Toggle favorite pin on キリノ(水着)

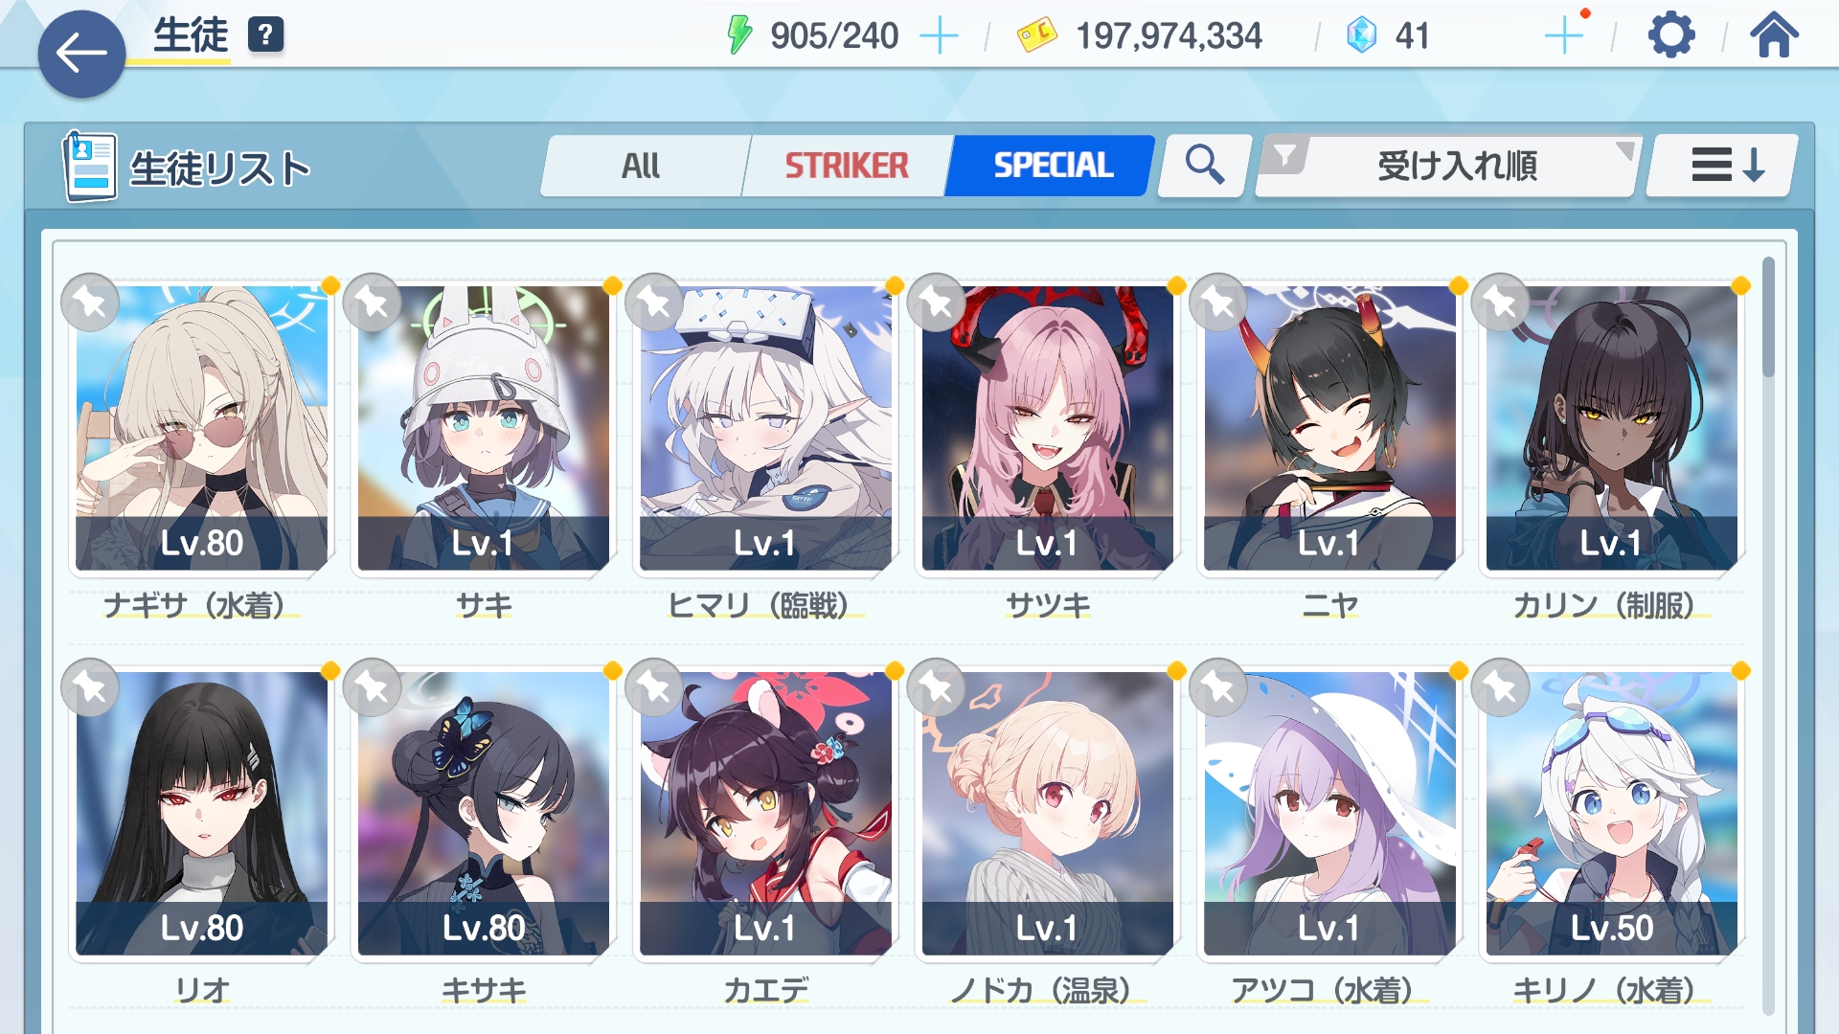coord(1500,687)
